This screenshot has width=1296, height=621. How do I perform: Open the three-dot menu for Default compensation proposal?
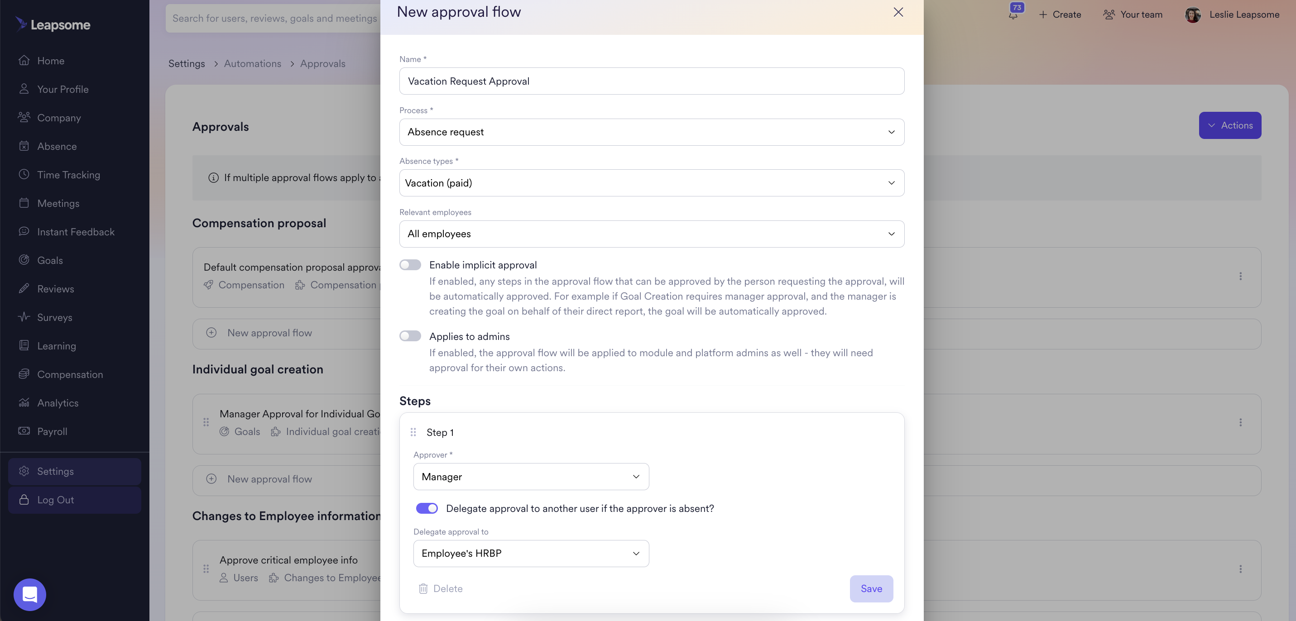[1240, 276]
